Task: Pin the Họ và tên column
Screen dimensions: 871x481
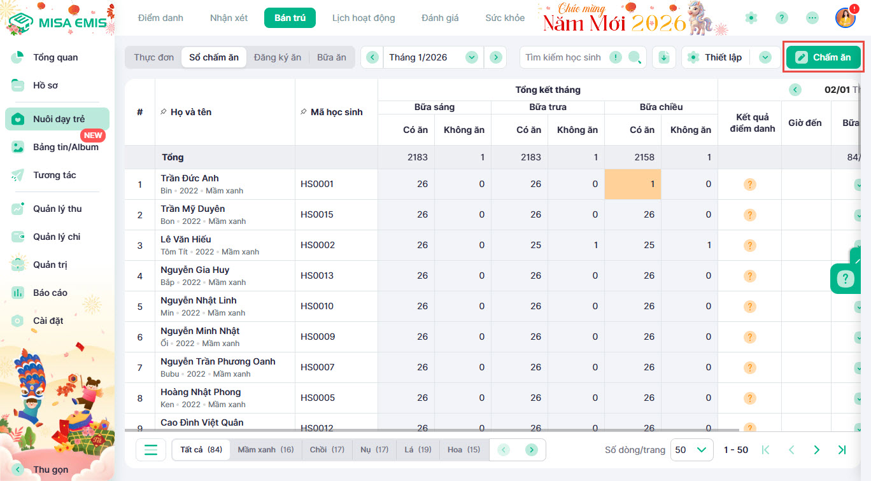Action: 164,112
